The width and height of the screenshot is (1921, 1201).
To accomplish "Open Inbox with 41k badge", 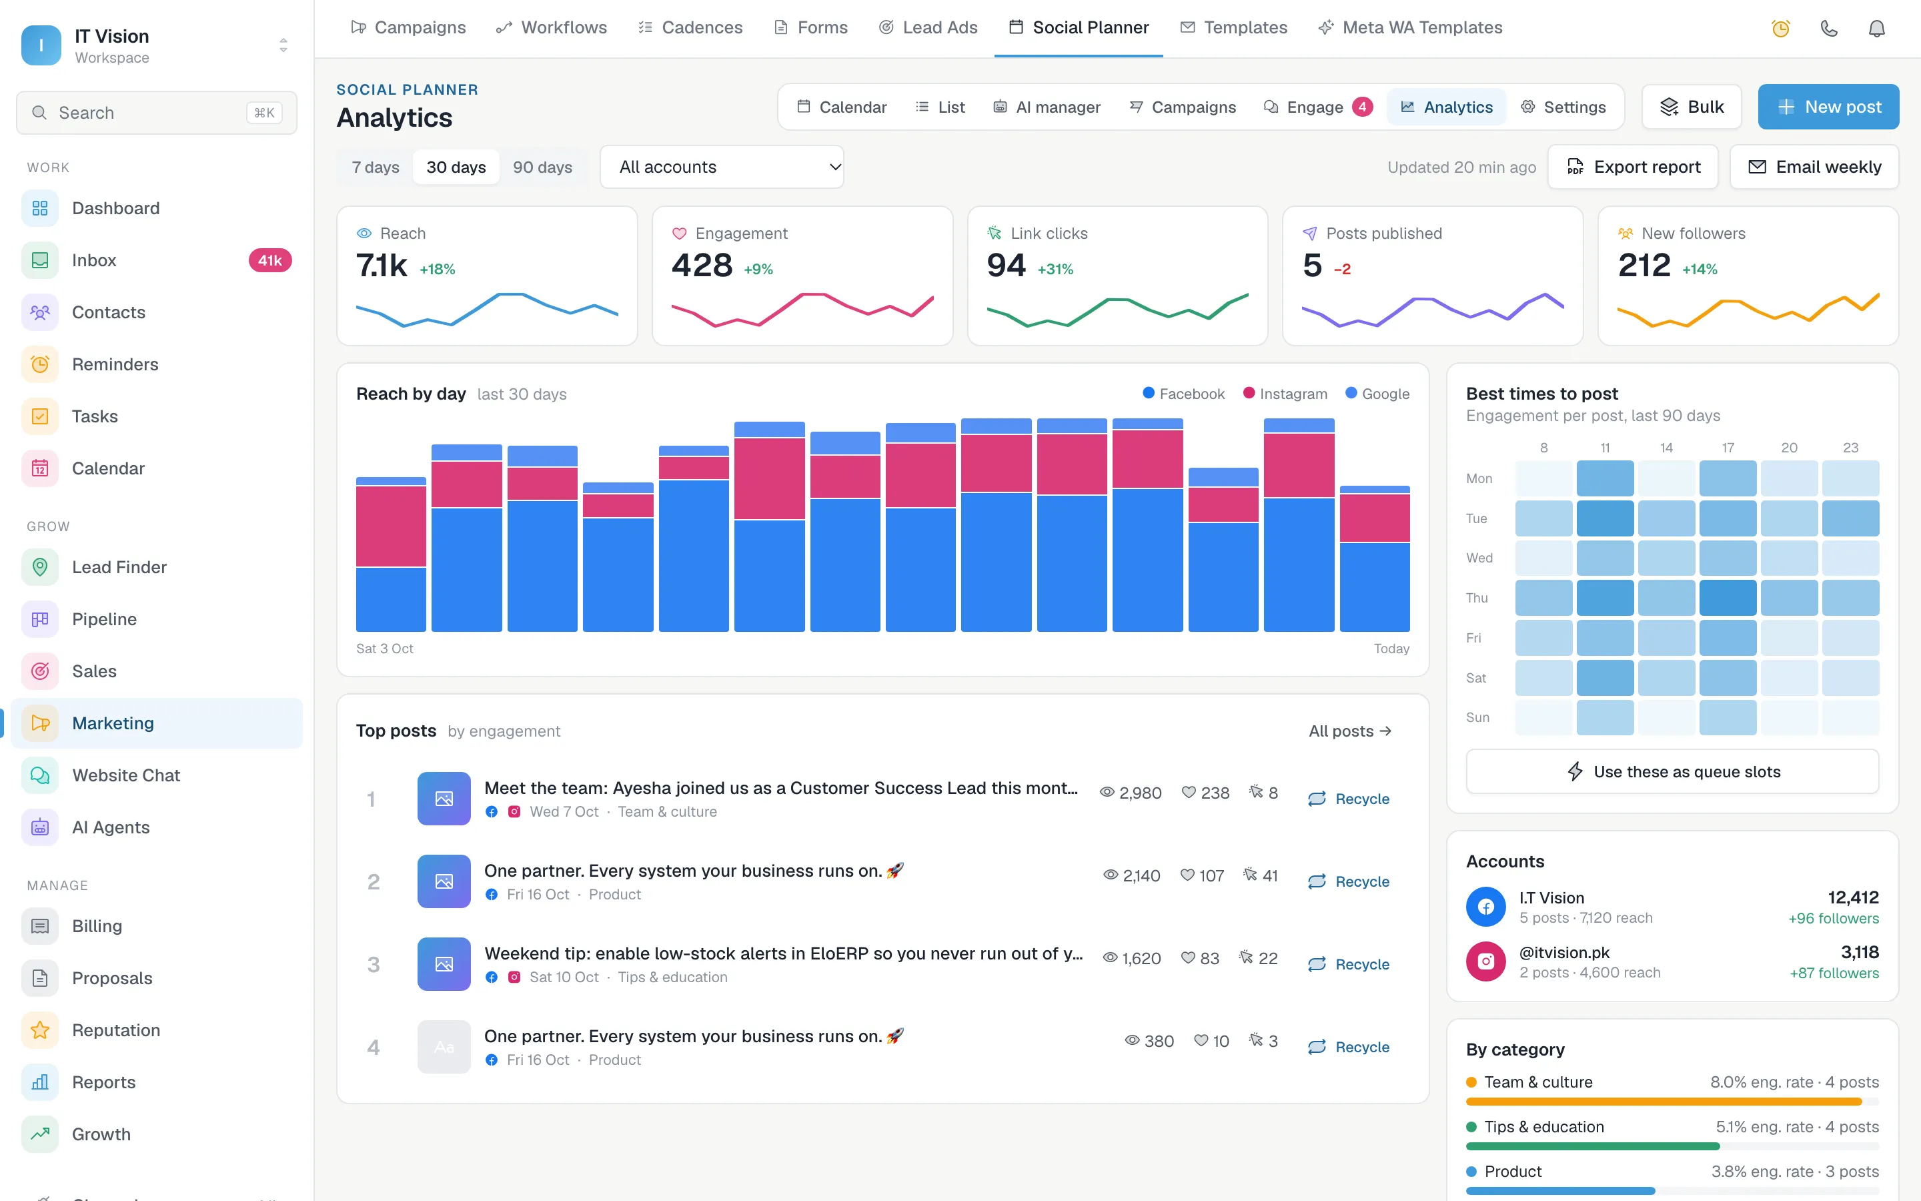I will [x=156, y=260].
